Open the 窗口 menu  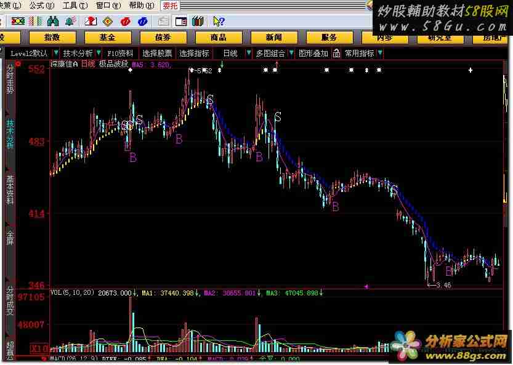(108, 6)
